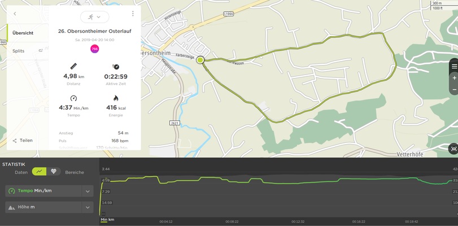Go back using the left arrow

pos(15,14)
